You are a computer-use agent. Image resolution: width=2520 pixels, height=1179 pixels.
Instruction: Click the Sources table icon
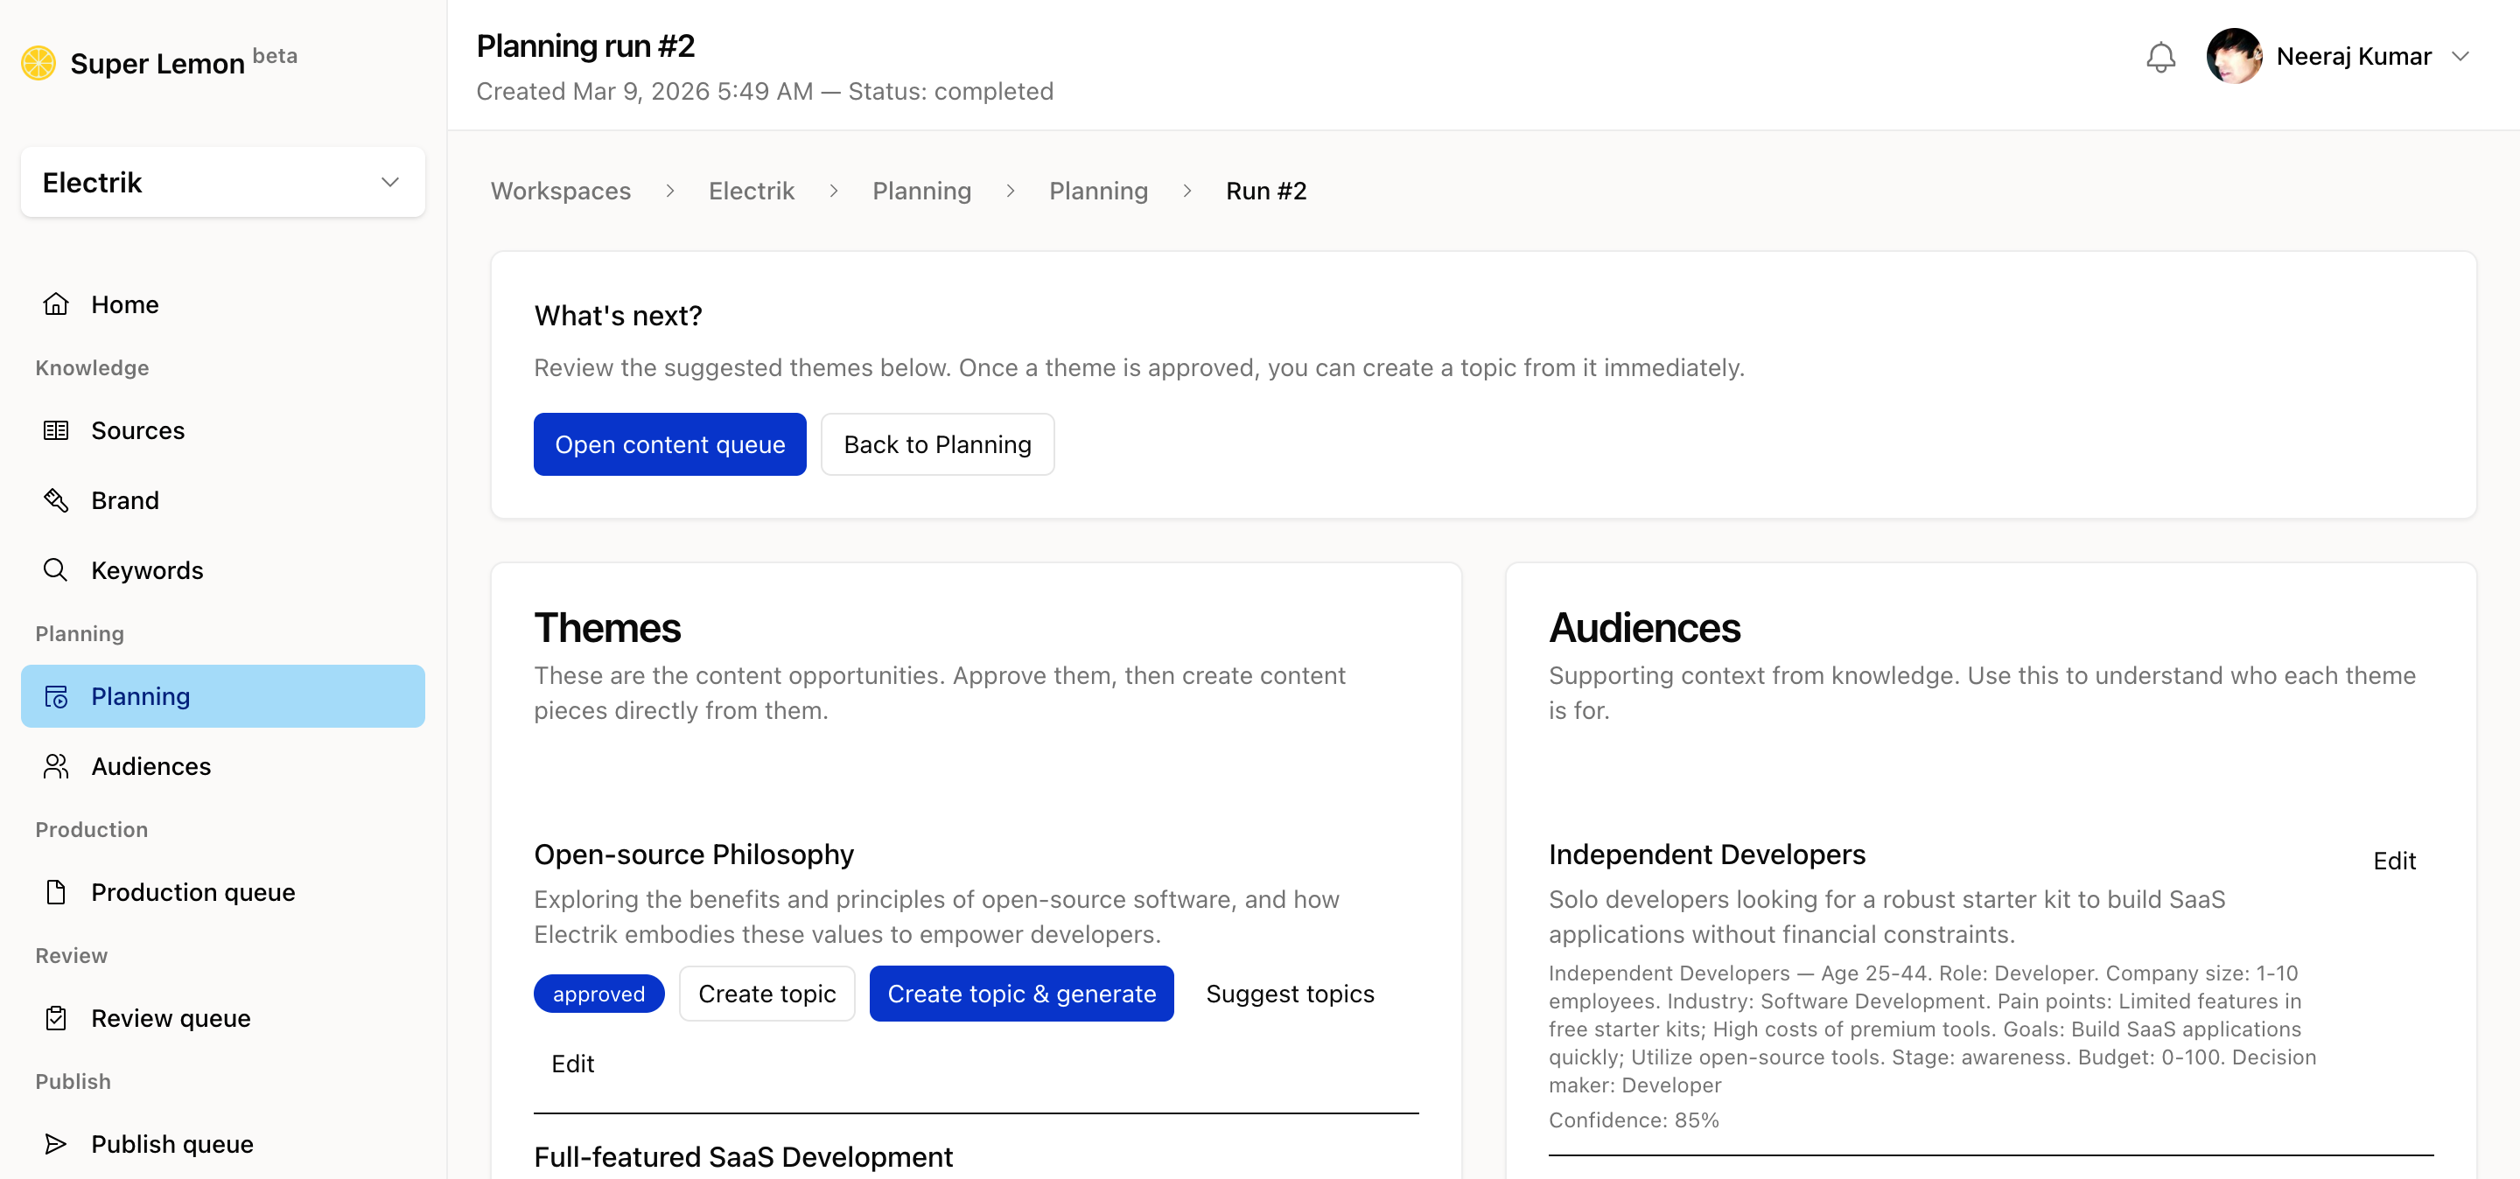(56, 430)
